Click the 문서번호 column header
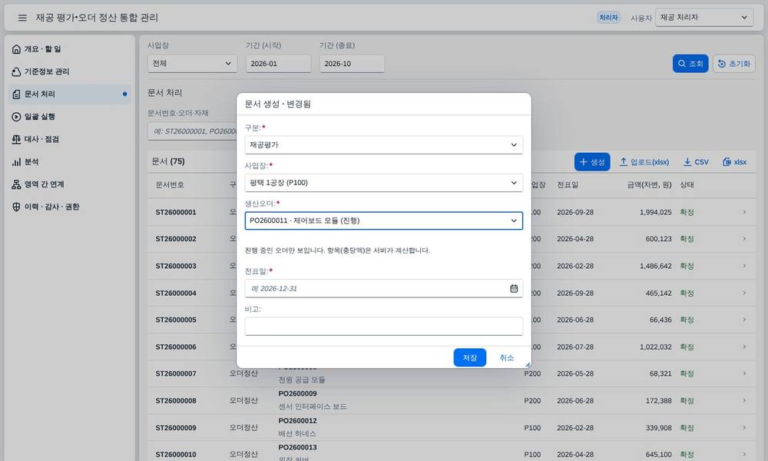This screenshot has width=768, height=461. 170,184
